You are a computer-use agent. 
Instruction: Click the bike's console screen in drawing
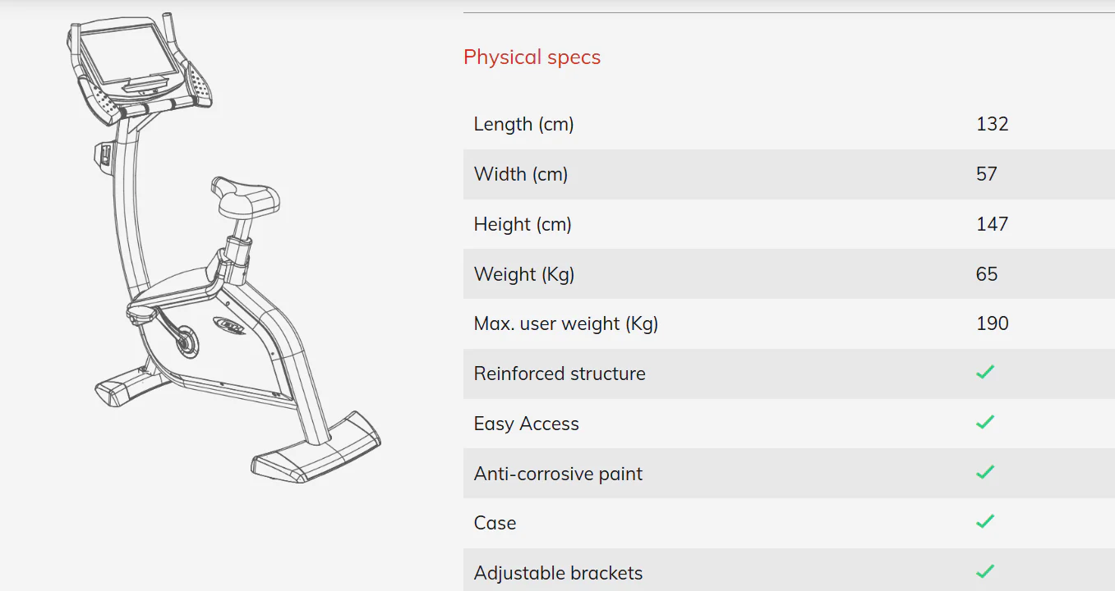(x=127, y=53)
